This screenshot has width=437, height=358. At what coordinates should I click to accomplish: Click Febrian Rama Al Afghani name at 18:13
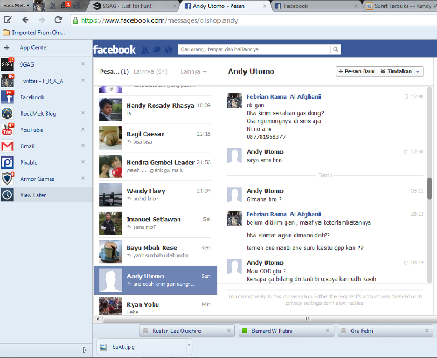pyautogui.click(x=284, y=214)
